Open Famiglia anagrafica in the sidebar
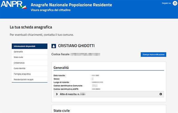 29,74
